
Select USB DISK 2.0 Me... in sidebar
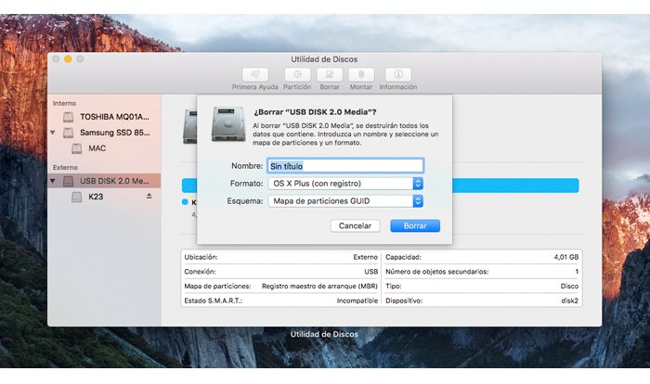click(104, 181)
